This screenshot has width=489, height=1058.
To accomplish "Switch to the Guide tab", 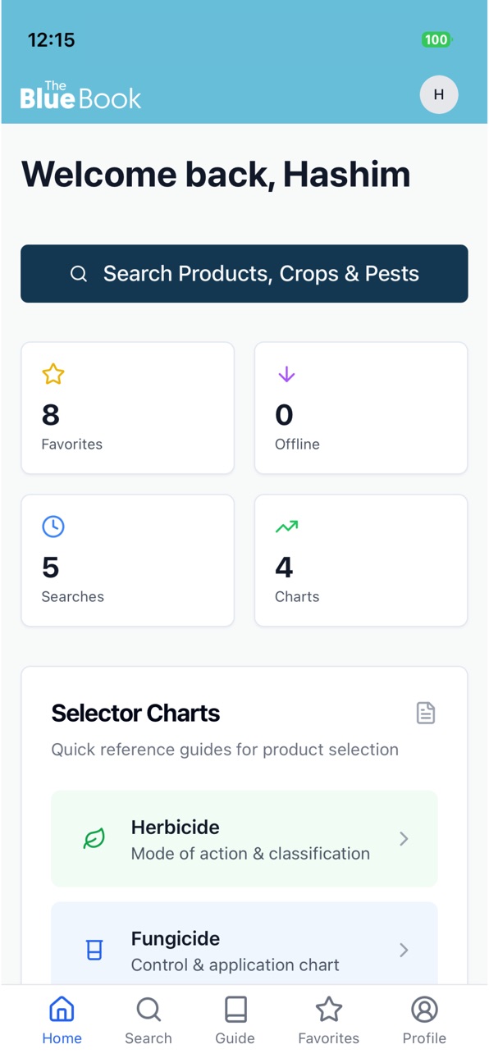I will point(235,1021).
